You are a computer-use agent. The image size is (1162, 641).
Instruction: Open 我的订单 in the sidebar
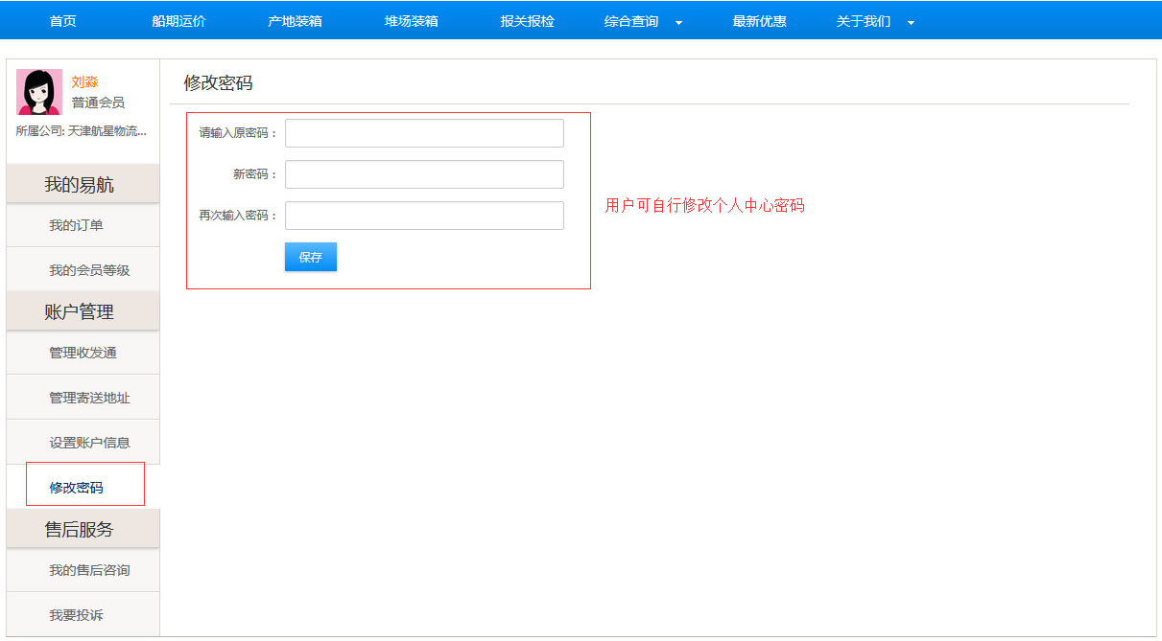77,225
